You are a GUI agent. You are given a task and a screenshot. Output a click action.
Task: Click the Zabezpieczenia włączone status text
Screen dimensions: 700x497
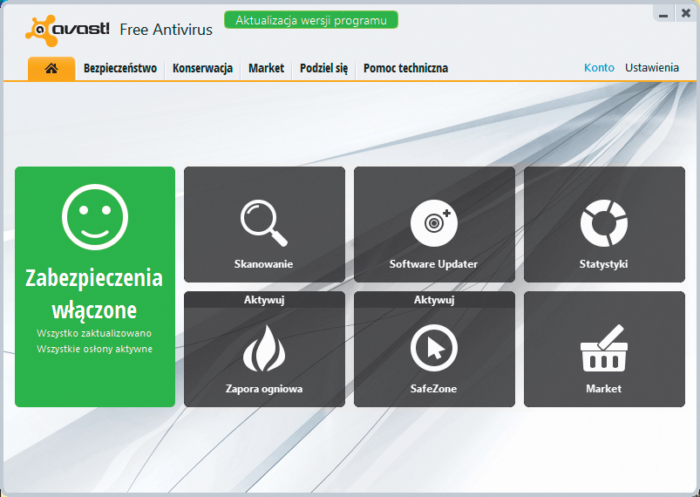coord(94,294)
